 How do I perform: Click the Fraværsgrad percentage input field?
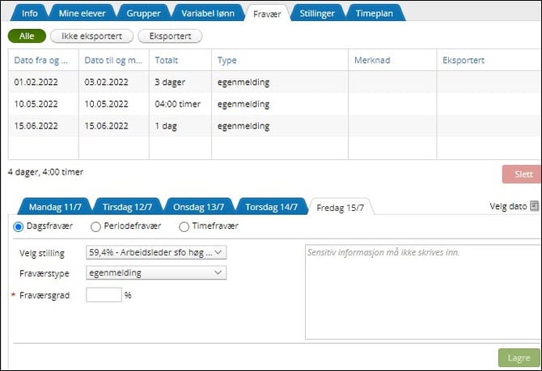click(x=103, y=295)
